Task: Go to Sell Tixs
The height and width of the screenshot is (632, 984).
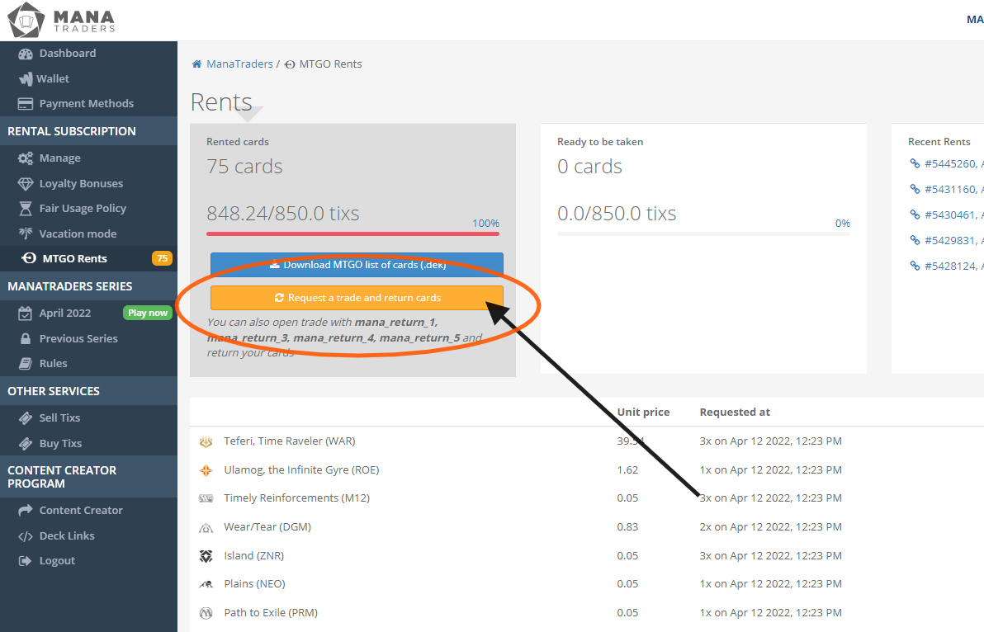Action: pos(59,418)
